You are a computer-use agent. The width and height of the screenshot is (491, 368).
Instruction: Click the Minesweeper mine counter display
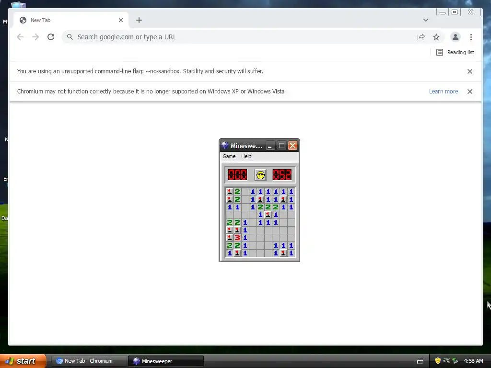(x=237, y=174)
